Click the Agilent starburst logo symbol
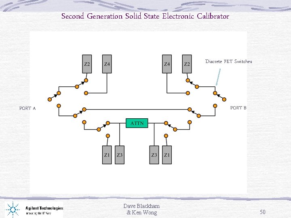This screenshot has width=291, height=218. point(13,210)
